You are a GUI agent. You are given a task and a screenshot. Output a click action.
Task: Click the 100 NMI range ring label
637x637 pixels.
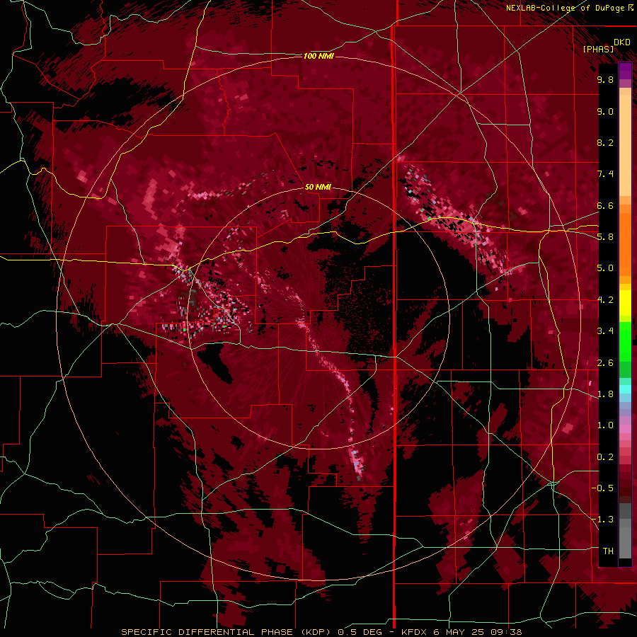click(319, 56)
